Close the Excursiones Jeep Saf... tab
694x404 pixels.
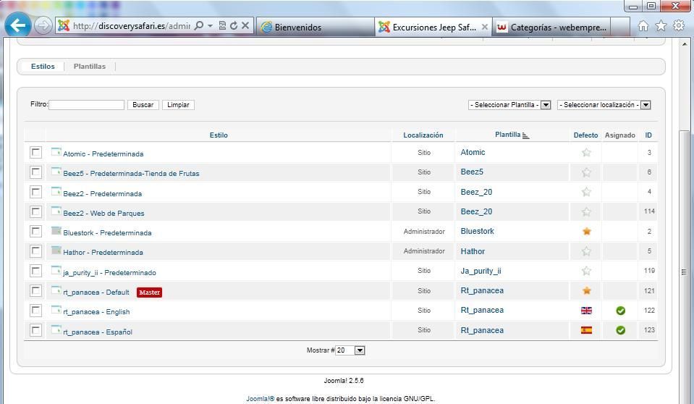[x=485, y=27]
